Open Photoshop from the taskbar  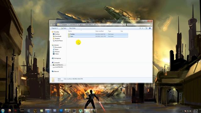coord(61,111)
